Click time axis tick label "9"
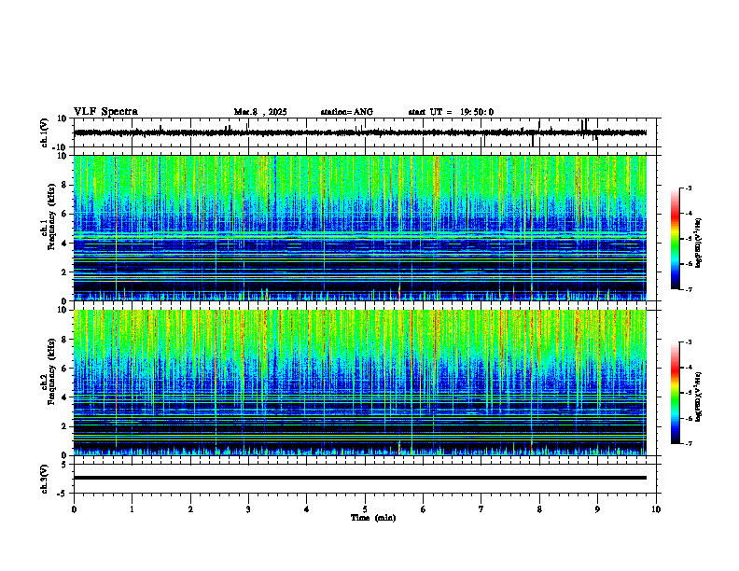739x571 pixels. (x=597, y=509)
